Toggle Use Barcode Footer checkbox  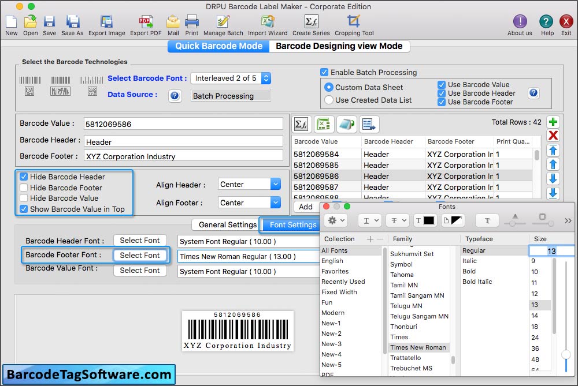[441, 102]
